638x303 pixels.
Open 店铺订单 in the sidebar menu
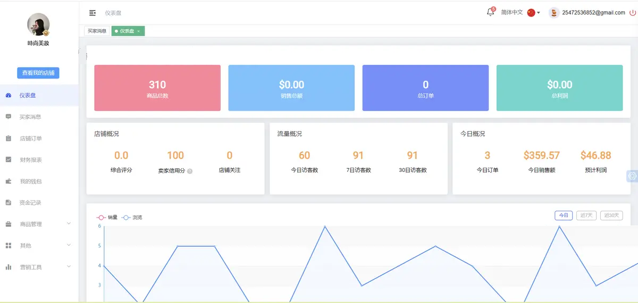click(39, 138)
